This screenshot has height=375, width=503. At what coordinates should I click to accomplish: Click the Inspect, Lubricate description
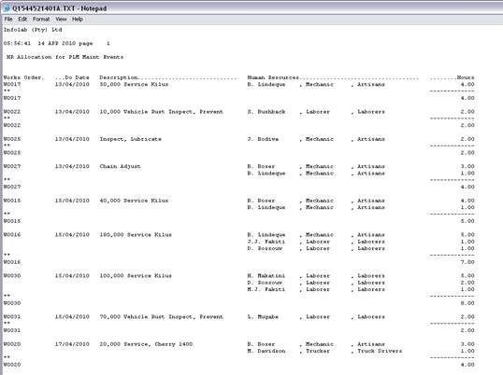tap(130, 139)
